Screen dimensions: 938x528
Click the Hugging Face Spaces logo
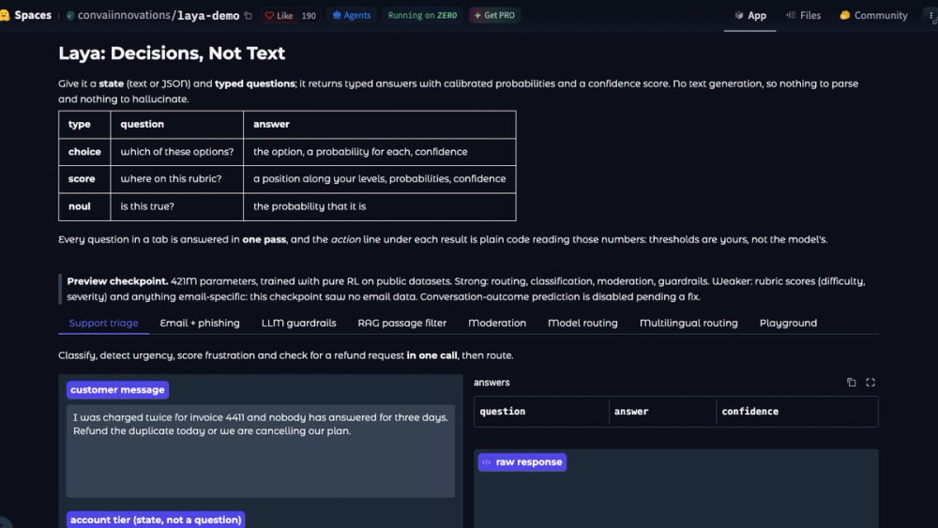5,15
